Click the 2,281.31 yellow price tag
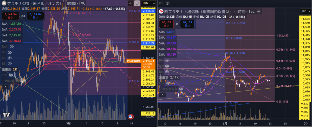 pos(148,23)
